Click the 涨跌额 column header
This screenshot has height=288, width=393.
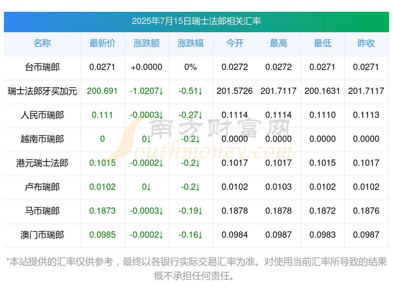(x=146, y=43)
